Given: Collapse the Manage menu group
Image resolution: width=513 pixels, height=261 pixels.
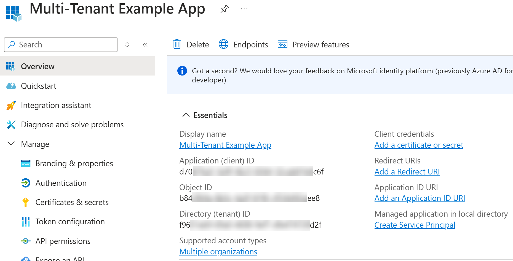Looking at the screenshot, I should coord(11,144).
